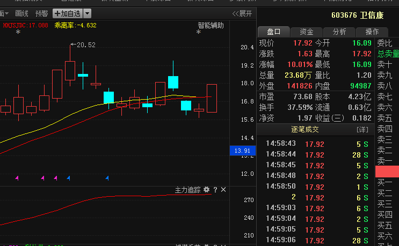Click 市盈 value 73.68
399x246 pixels.
tap(302, 96)
